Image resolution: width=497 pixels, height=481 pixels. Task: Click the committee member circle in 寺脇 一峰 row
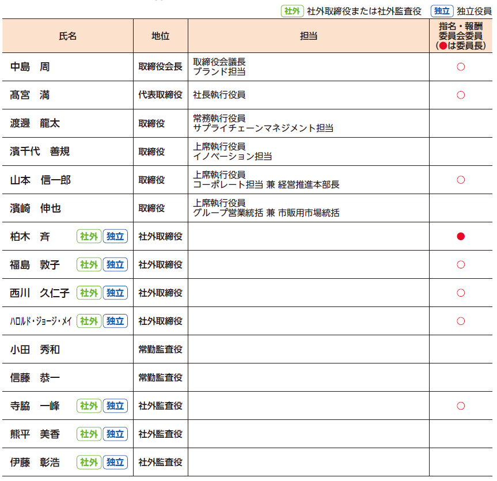click(461, 406)
